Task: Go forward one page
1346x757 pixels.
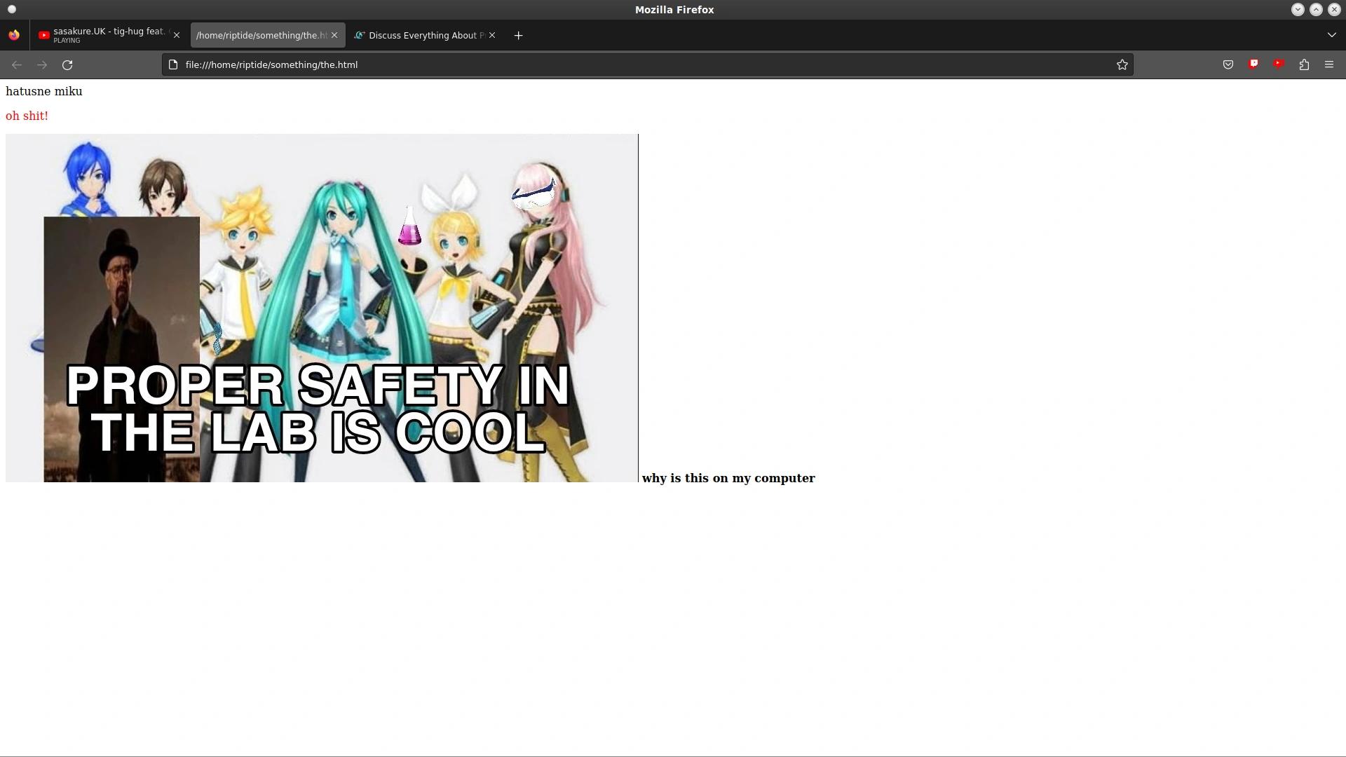Action: [x=41, y=64]
